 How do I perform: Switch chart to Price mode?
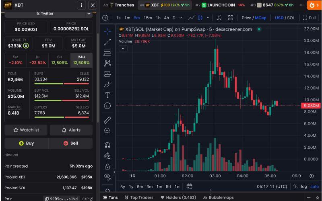tap(246, 18)
